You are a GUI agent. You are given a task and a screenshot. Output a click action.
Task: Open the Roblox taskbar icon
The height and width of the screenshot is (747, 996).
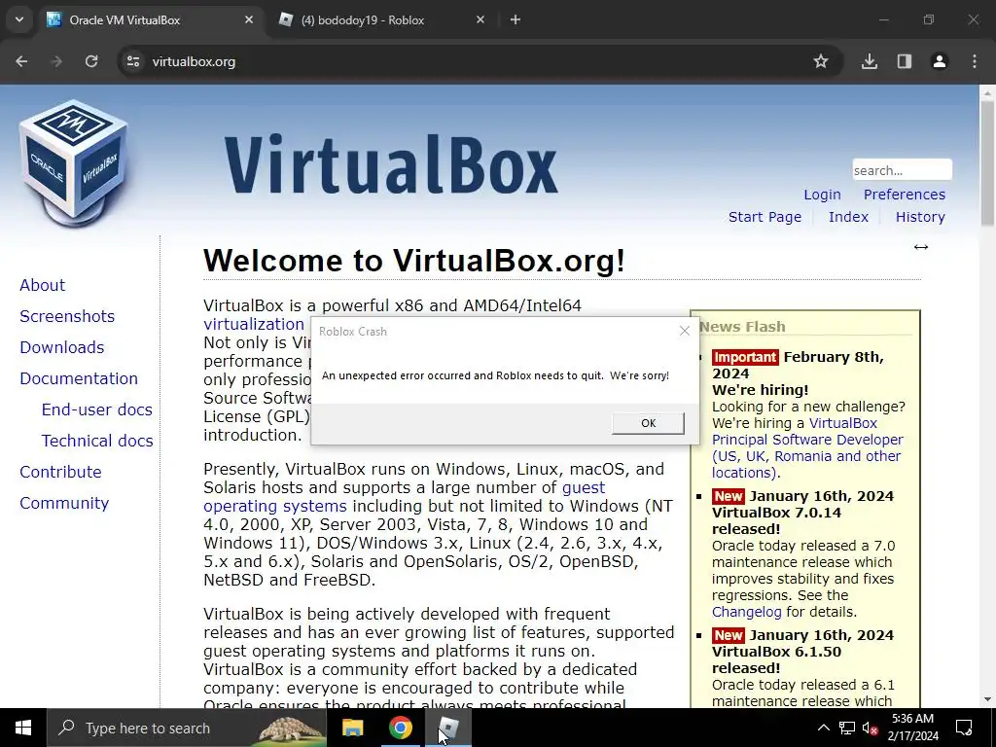[448, 728]
